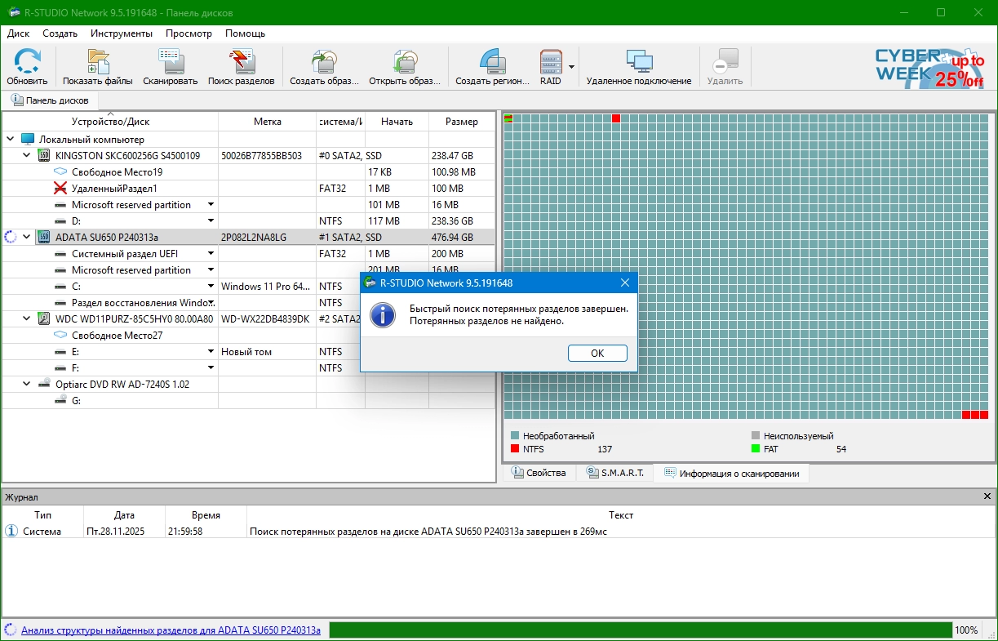998x641 pixels.
Task: Collapse the ADATA SU650 node
Action: 26,237
